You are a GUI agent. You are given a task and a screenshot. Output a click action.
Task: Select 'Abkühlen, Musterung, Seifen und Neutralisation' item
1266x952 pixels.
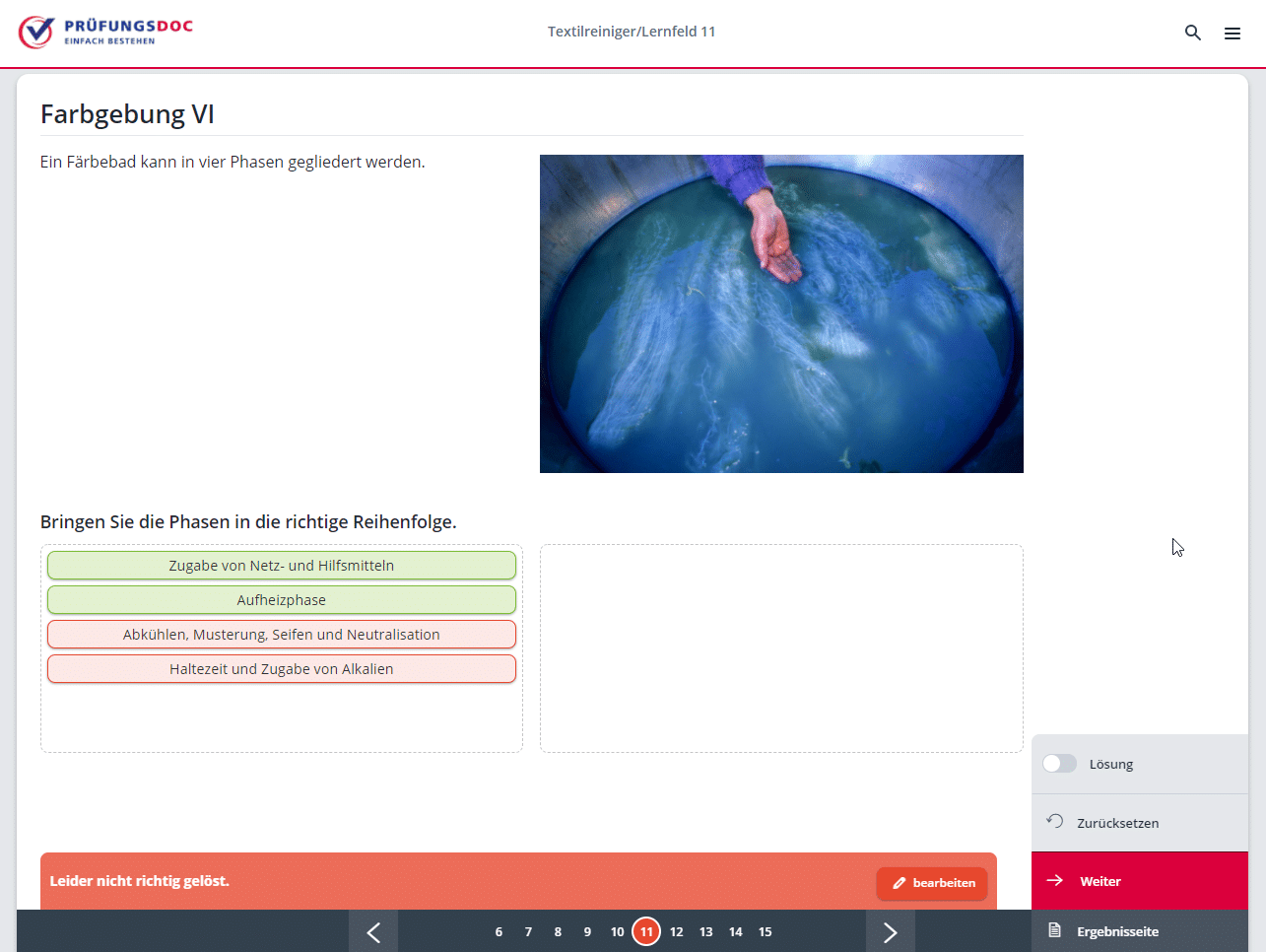pyautogui.click(x=281, y=635)
